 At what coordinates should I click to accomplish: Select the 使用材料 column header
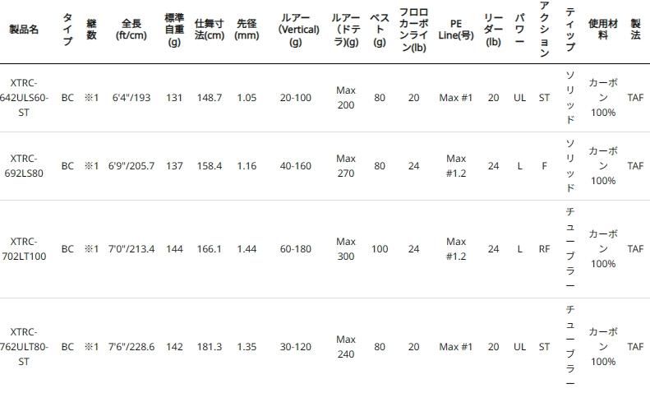click(x=603, y=29)
